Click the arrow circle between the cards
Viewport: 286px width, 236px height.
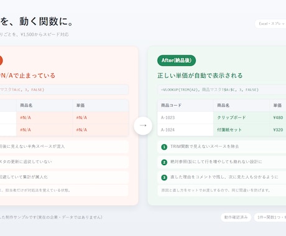(x=143, y=125)
